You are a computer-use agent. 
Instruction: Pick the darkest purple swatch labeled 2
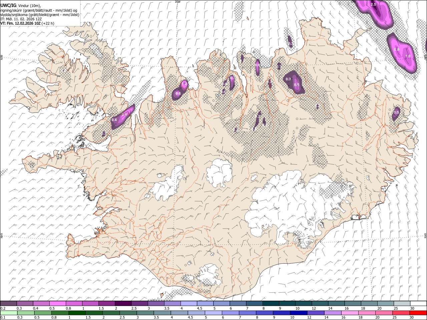tap(123, 304)
